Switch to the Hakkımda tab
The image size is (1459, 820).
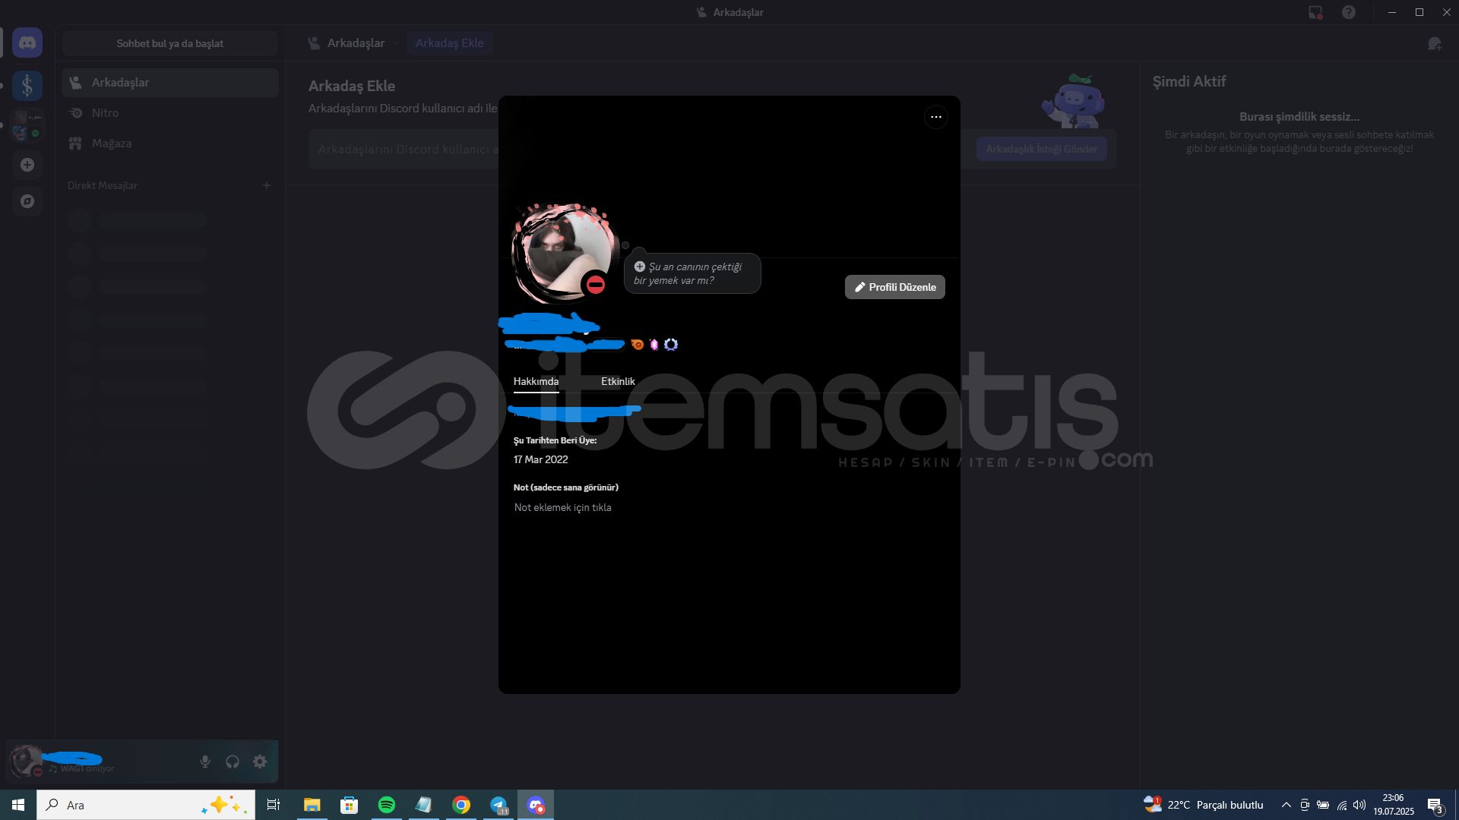[x=536, y=381]
